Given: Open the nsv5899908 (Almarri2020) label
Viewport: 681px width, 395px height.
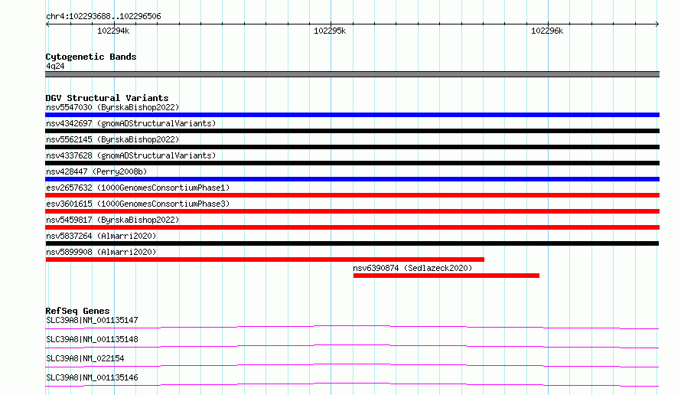Looking at the screenshot, I should click(x=101, y=252).
